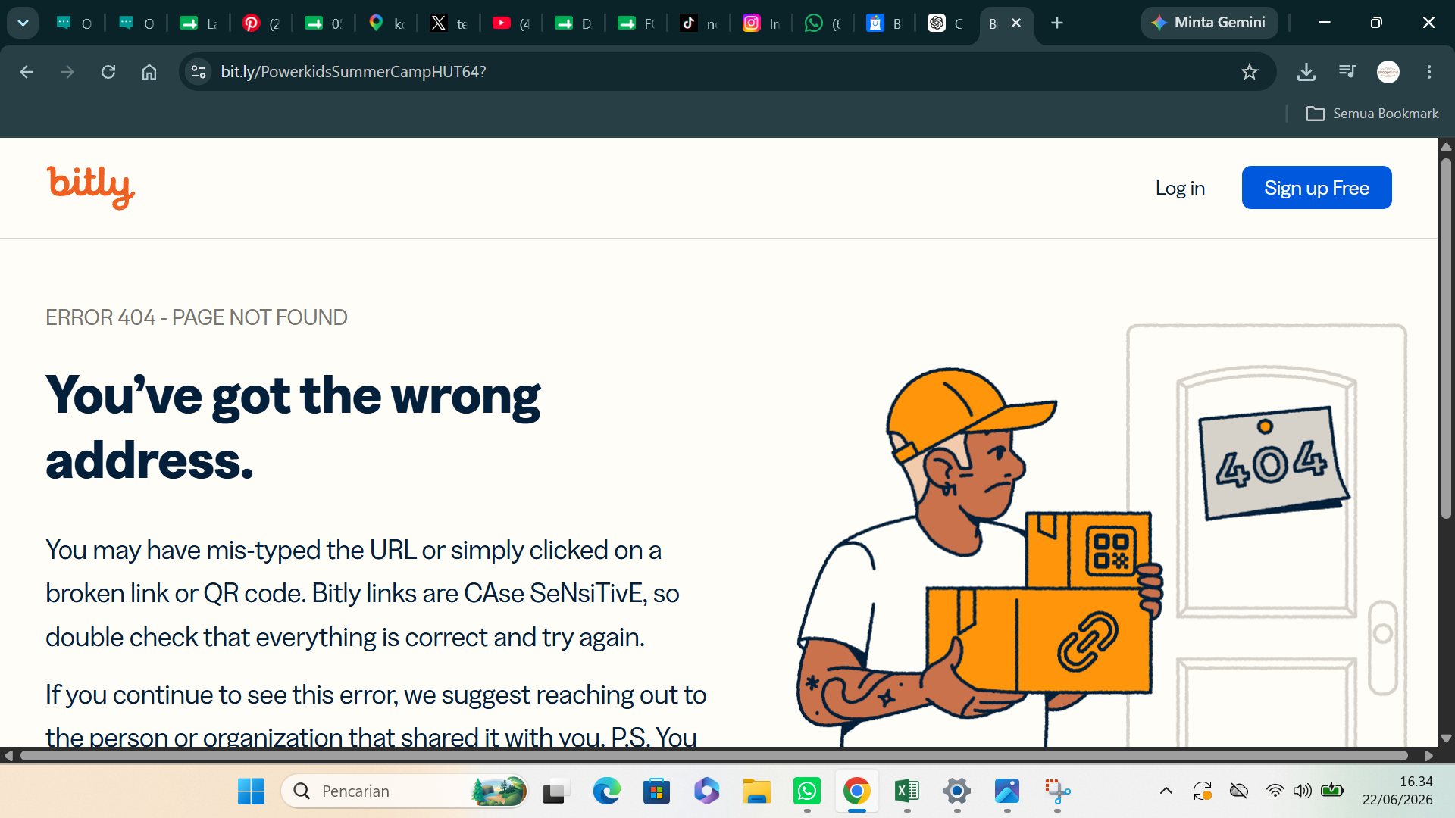Click Minta Gemini button
Viewport: 1455px width, 818px height.
1209,23
